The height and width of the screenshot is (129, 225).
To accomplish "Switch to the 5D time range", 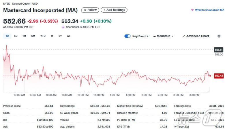I will (16, 36).
